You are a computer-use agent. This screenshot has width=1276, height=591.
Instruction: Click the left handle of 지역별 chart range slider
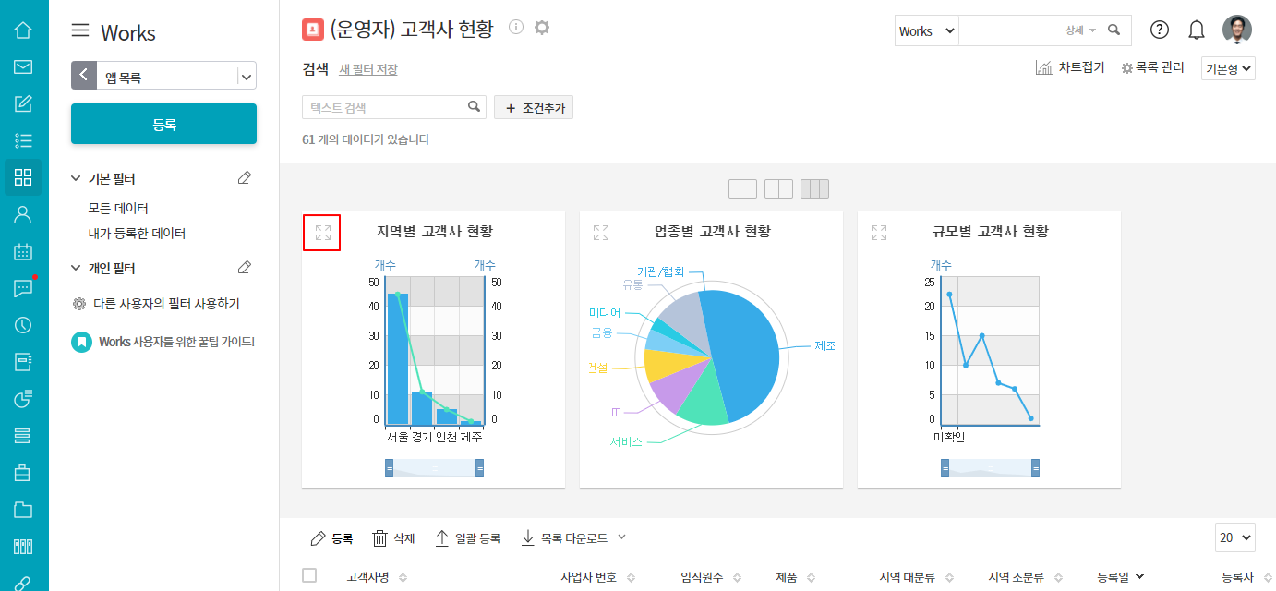(x=390, y=469)
